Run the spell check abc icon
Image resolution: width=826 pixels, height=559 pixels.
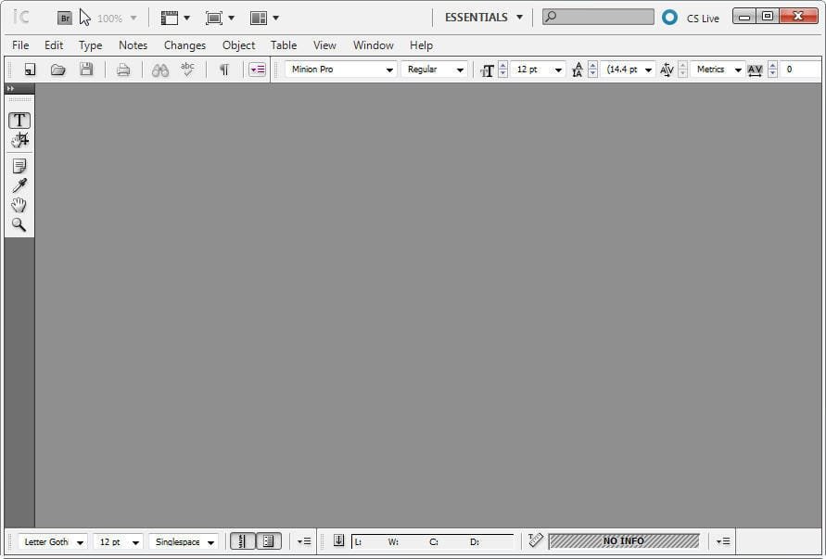(188, 70)
